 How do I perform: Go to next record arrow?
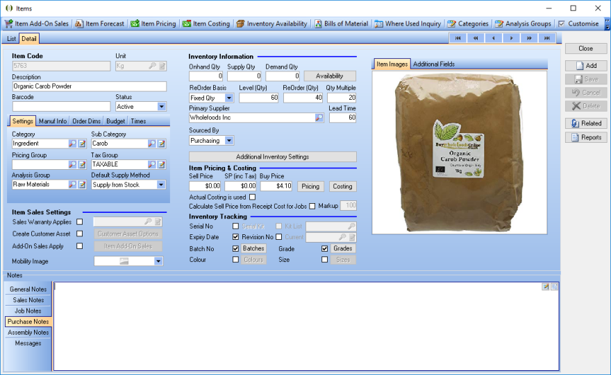pos(511,38)
